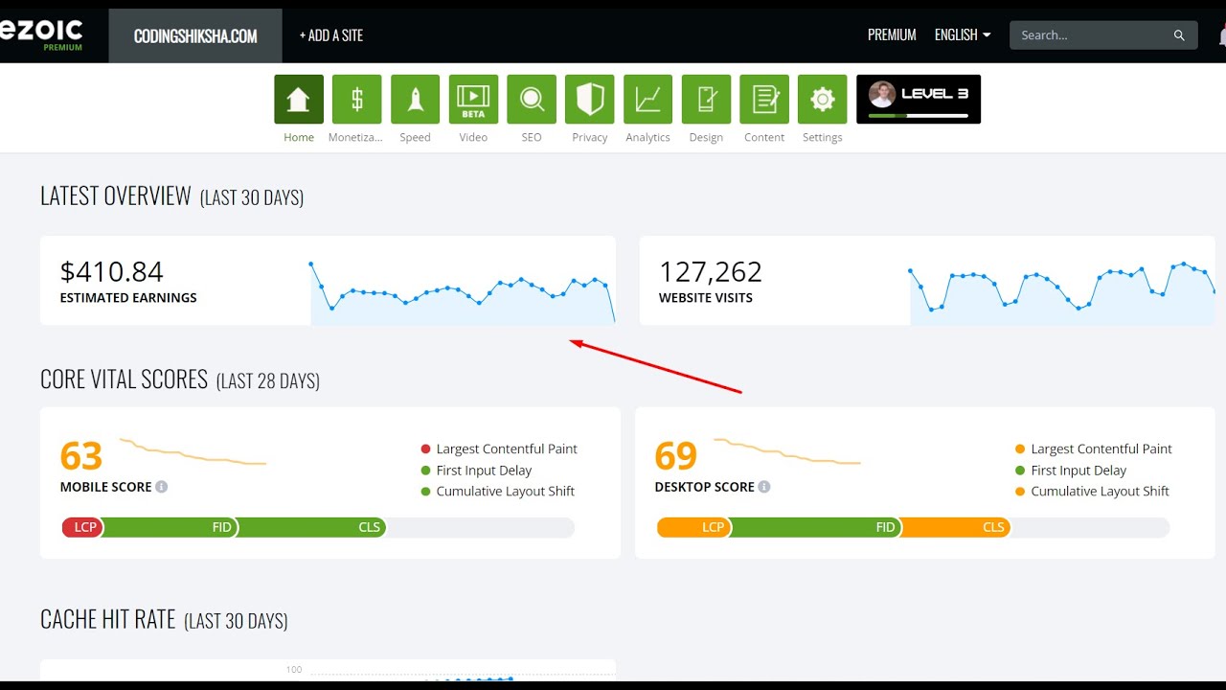The width and height of the screenshot is (1226, 690).
Task: Open the Speed rocket icon
Action: 415,100
